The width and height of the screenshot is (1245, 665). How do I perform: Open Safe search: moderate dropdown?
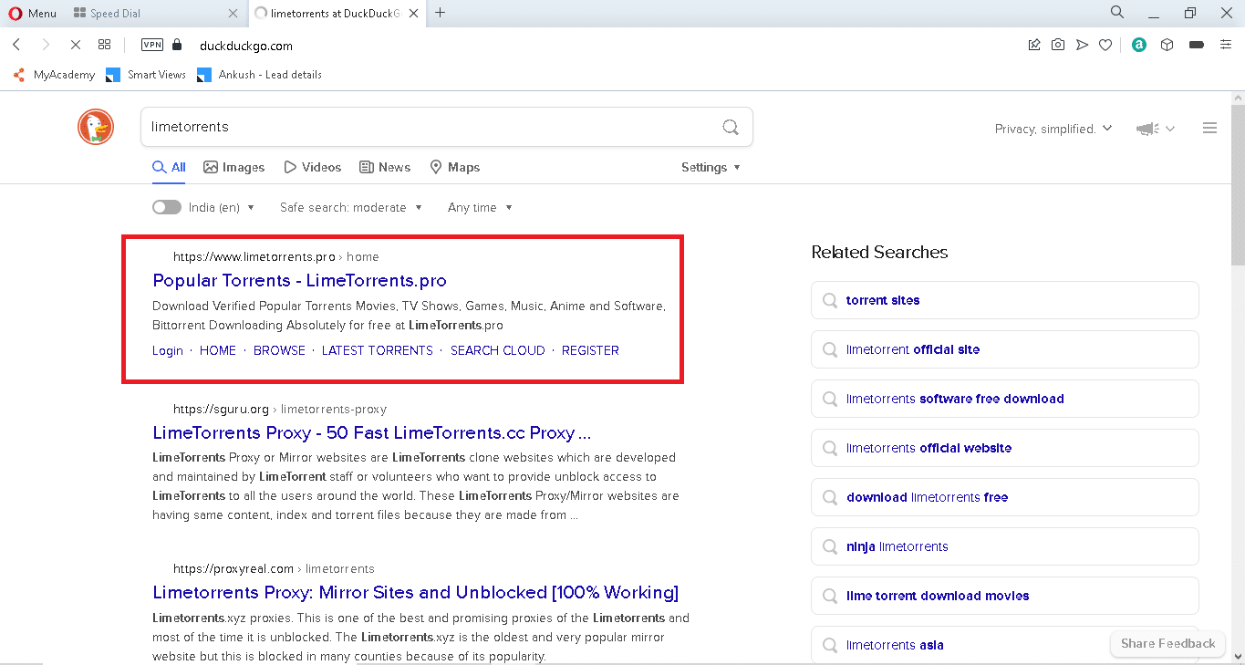pos(351,207)
